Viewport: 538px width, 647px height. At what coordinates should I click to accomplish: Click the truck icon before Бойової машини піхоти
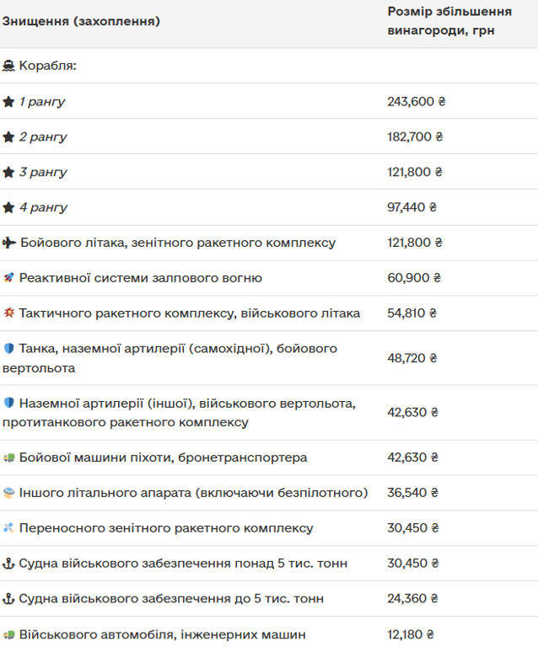pyautogui.click(x=8, y=457)
